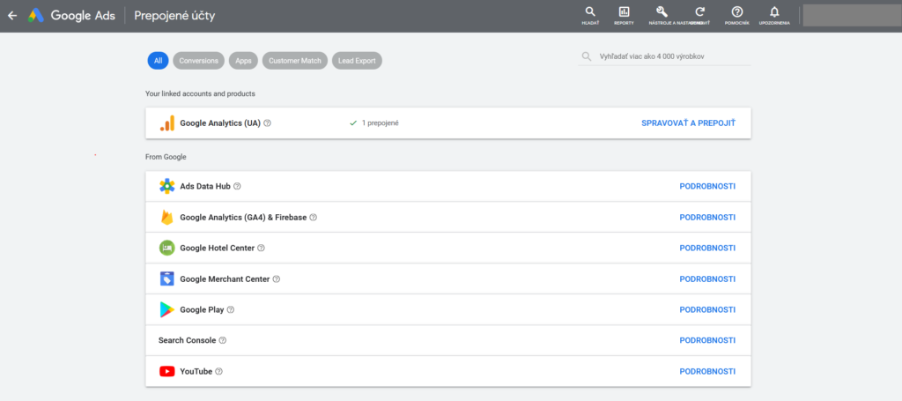Click the YouTube red play icon
902x401 pixels.
166,372
